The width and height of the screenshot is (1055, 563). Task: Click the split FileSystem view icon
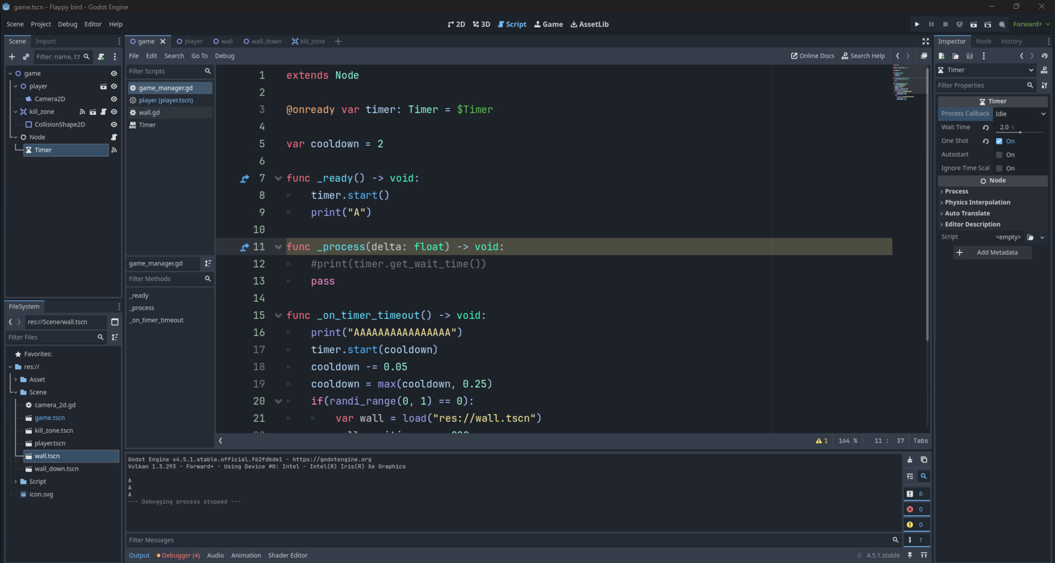115,322
